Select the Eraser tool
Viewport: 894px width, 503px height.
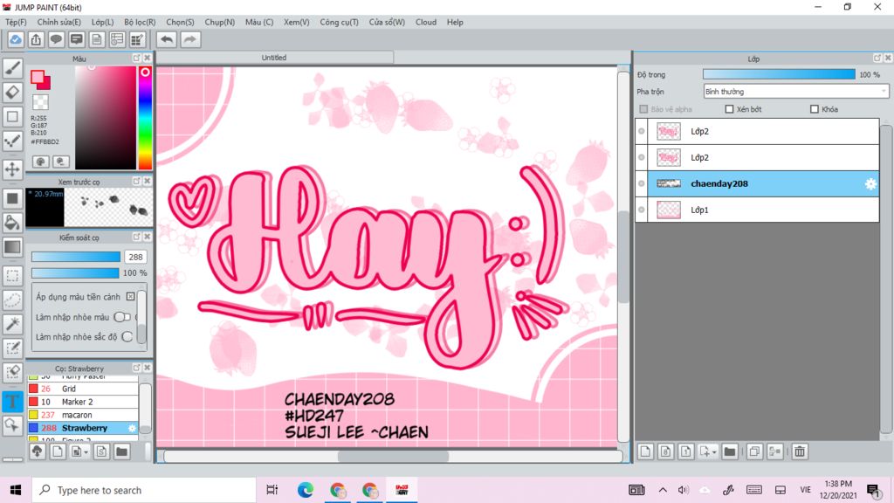pos(12,93)
